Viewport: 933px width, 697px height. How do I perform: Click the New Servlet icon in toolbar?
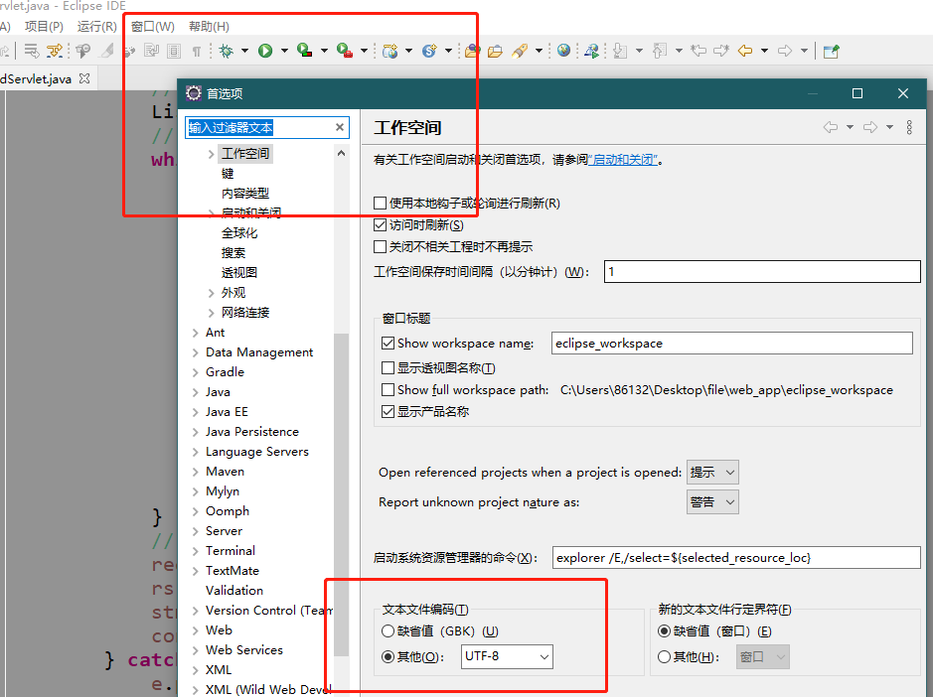429,52
